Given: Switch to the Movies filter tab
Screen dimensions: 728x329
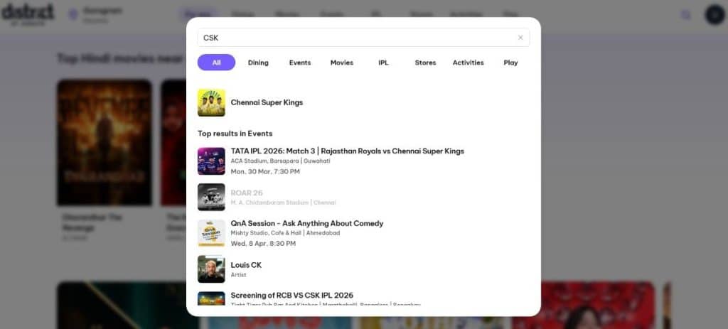Looking at the screenshot, I should [342, 63].
